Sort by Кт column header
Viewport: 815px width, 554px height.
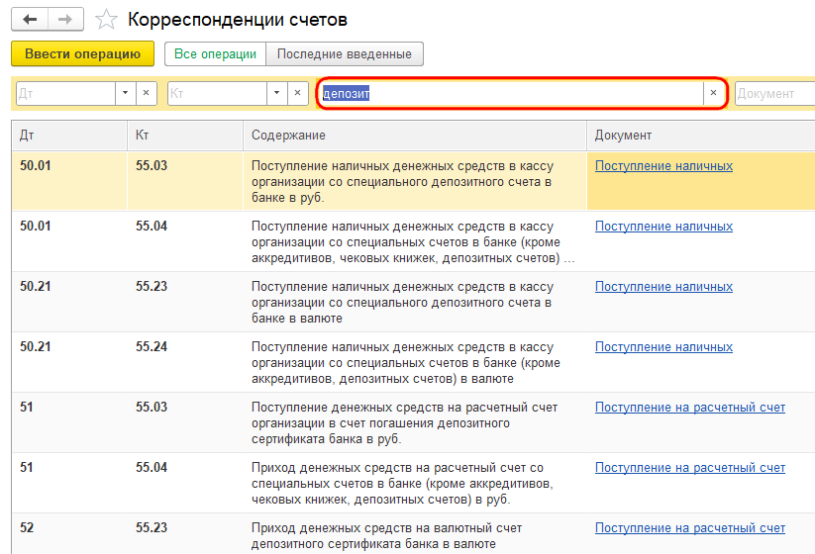coord(185,136)
